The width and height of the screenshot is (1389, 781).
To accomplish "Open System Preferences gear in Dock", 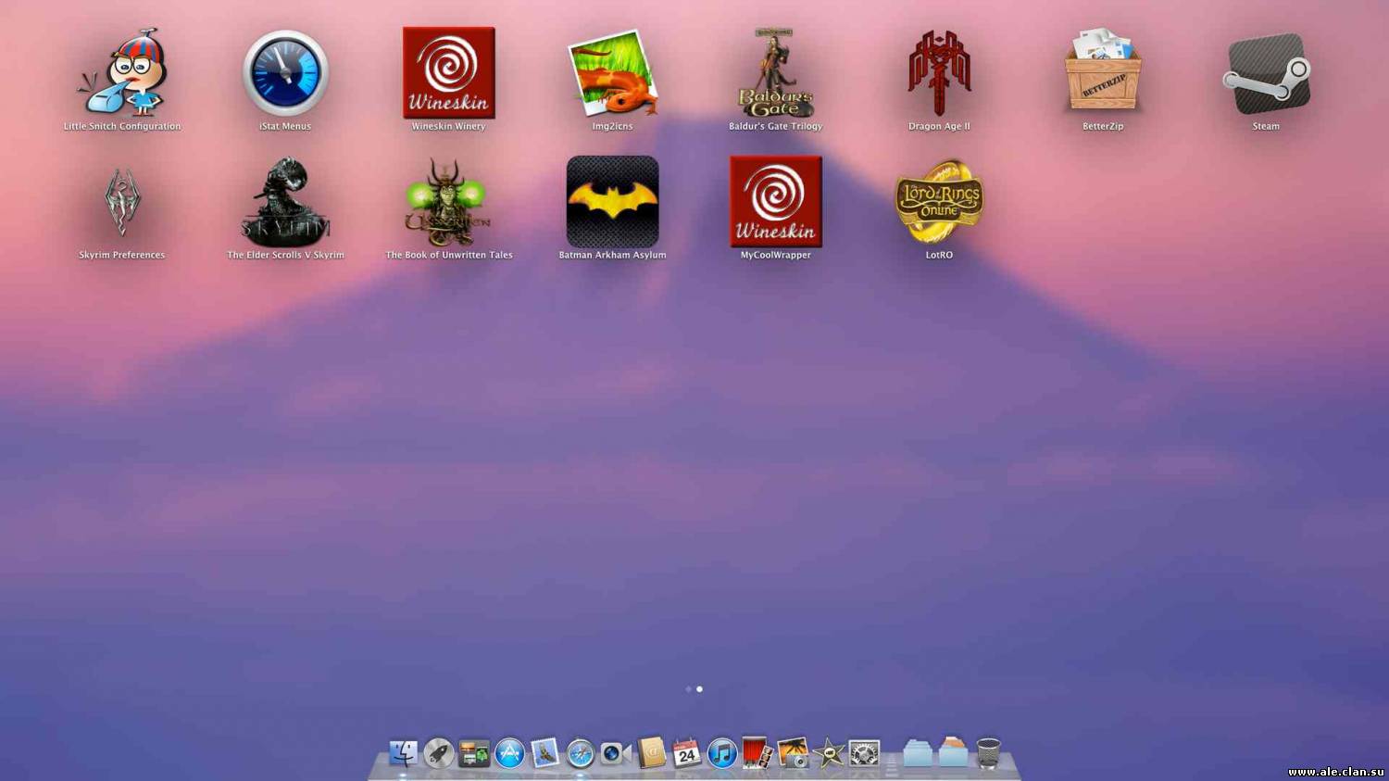I will click(864, 753).
